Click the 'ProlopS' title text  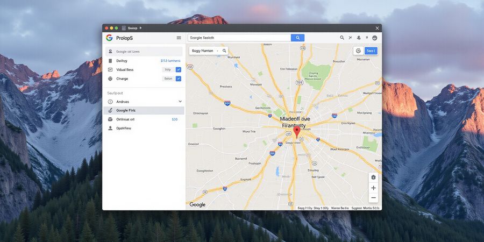(125, 38)
